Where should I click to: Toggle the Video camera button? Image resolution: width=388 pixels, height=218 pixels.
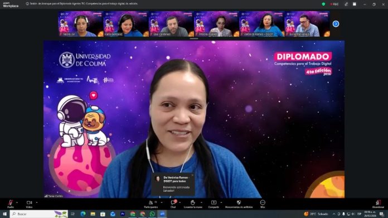(29, 204)
